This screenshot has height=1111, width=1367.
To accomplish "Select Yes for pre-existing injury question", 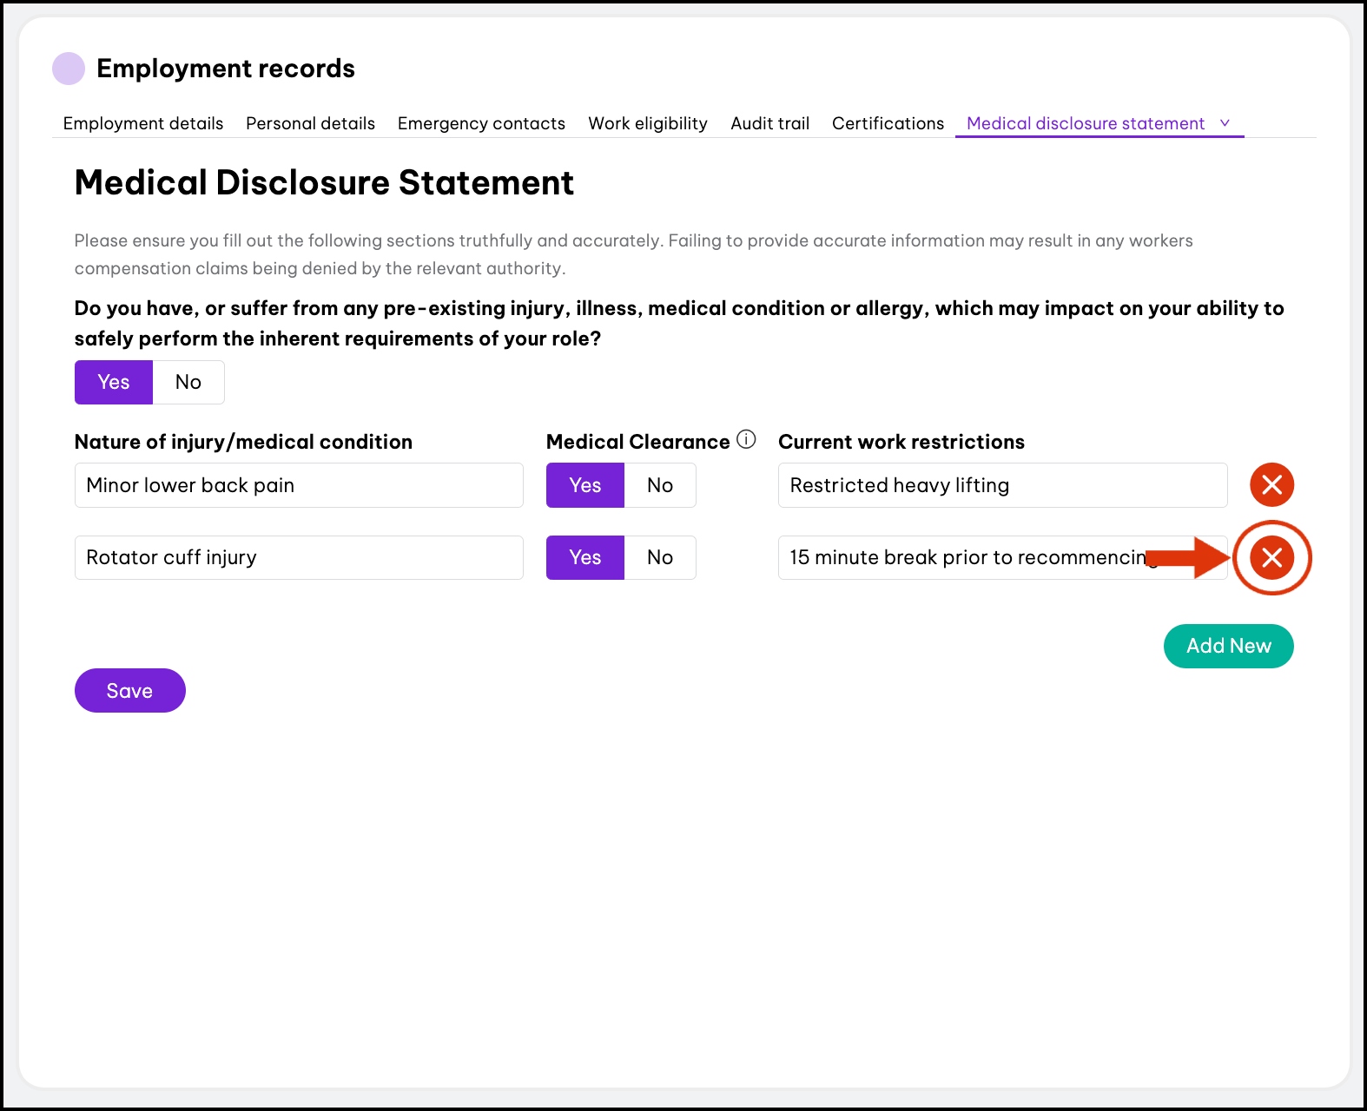I will click(x=114, y=383).
